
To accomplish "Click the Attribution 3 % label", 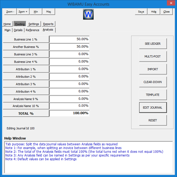I will (x=26, y=84).
